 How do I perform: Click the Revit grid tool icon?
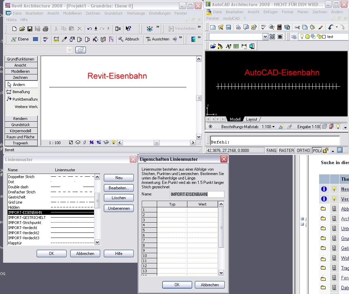pos(35,39)
